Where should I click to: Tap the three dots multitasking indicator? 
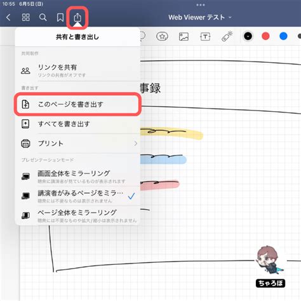click(200, 5)
